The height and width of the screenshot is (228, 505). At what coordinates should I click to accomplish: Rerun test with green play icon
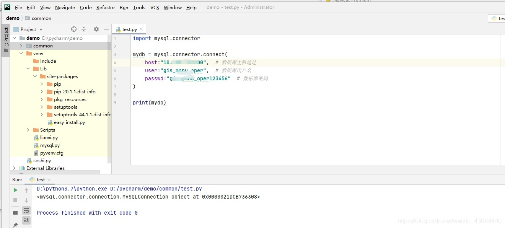[15, 190]
